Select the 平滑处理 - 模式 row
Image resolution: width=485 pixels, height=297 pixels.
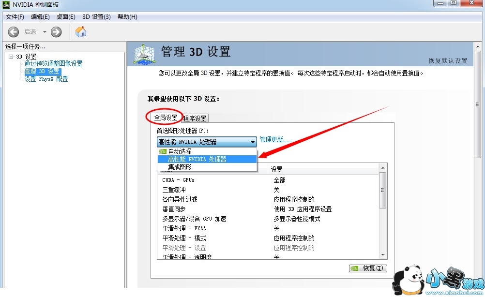268,238
